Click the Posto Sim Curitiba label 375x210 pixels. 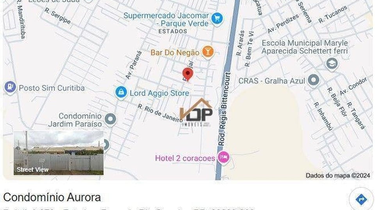point(52,88)
